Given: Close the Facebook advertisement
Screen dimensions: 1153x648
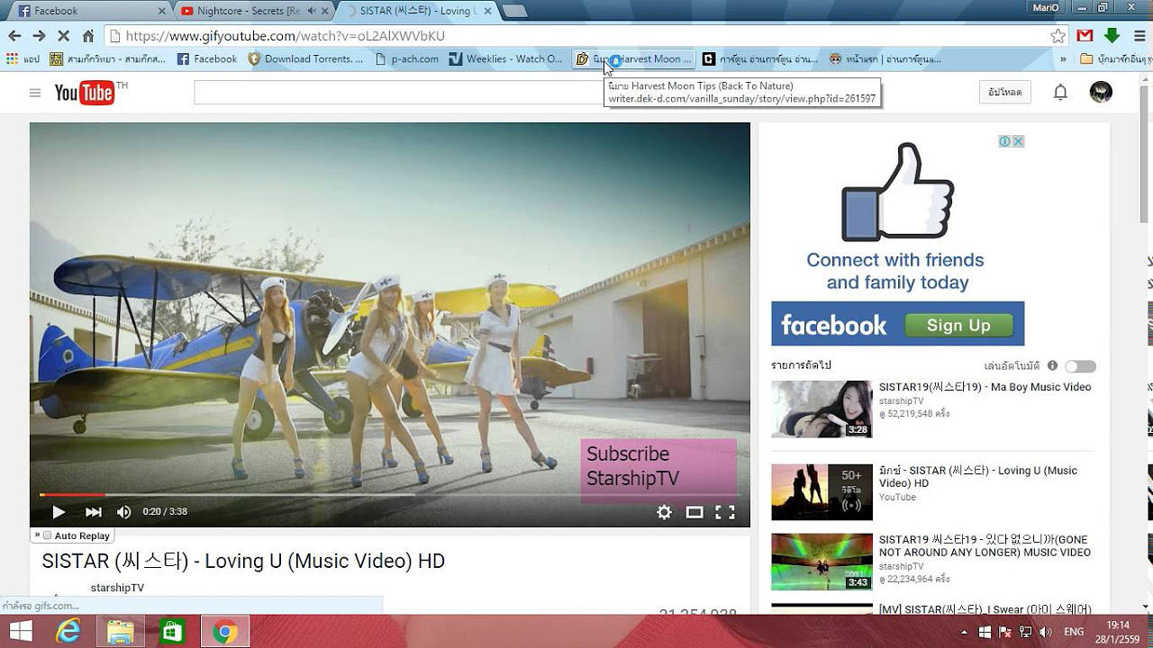Looking at the screenshot, I should tap(1018, 141).
